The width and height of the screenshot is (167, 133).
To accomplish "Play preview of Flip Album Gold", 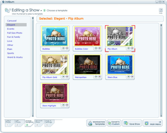I will [63, 76].
